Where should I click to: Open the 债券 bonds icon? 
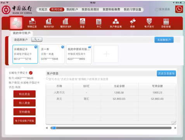(x=133, y=23)
